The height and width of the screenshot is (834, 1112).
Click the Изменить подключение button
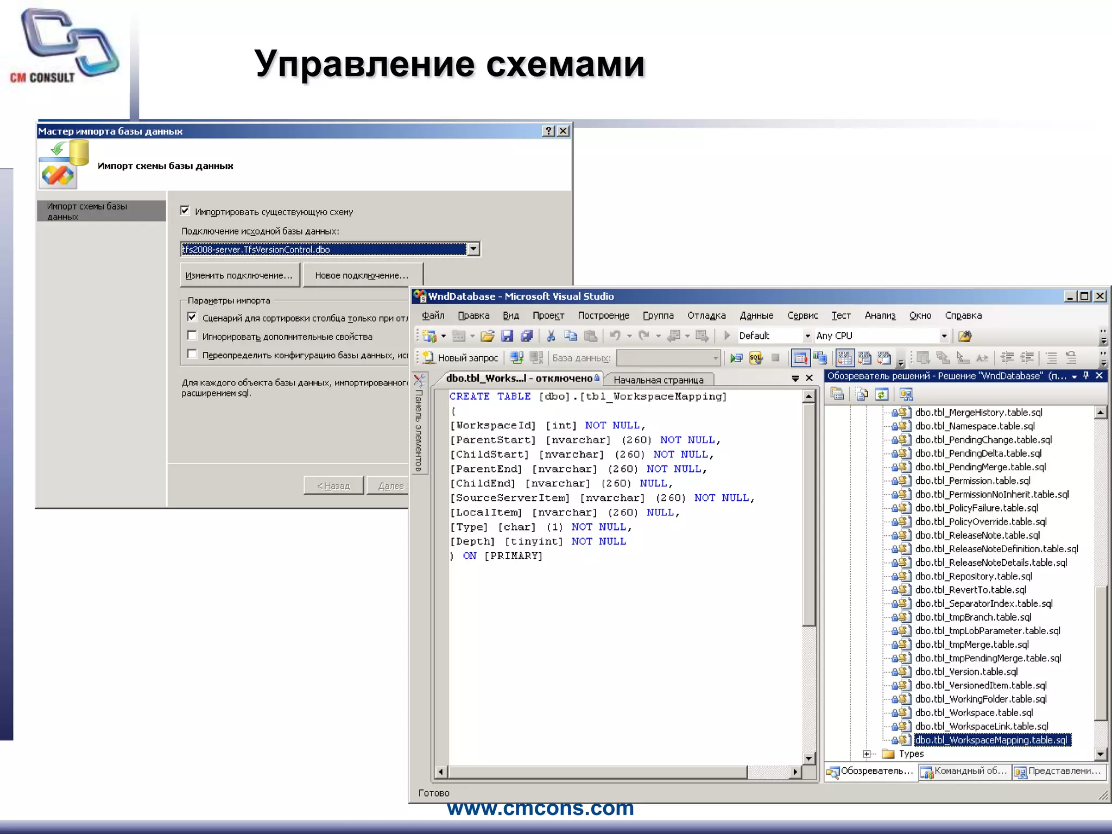[x=239, y=275]
